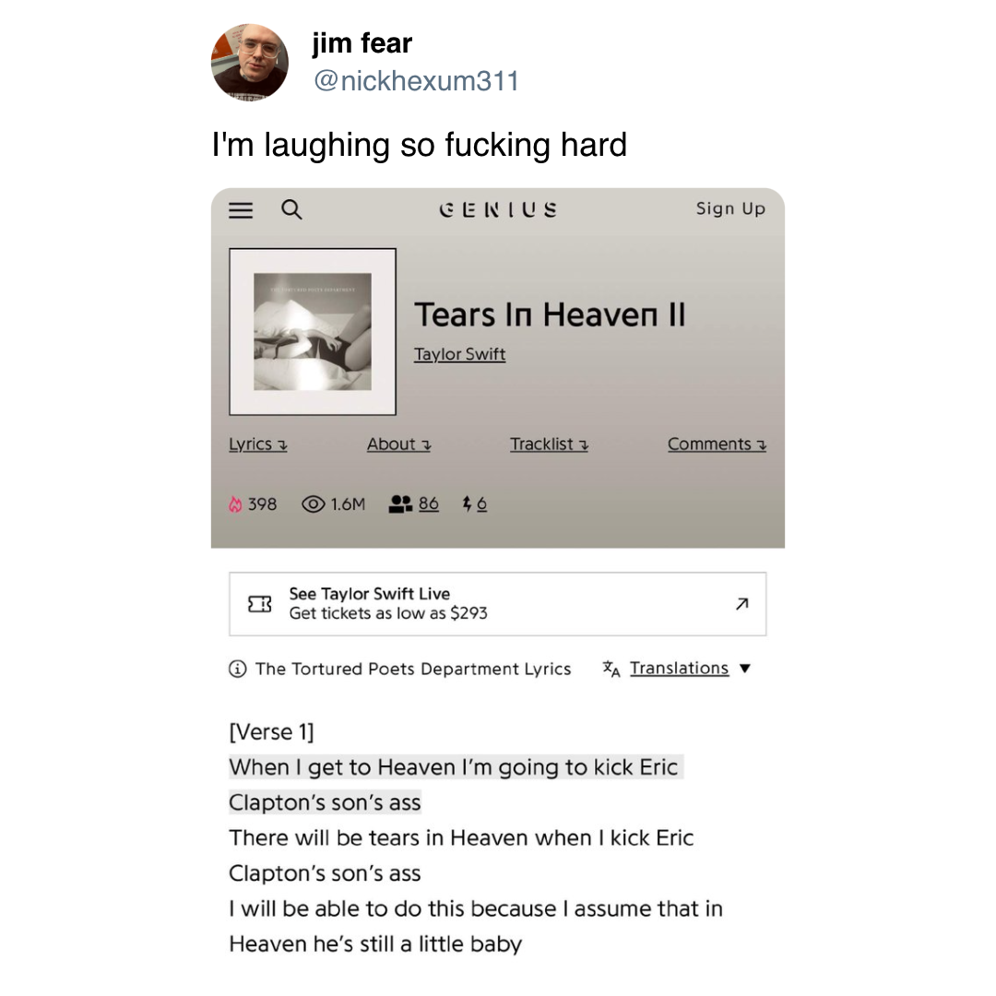
Task: Expand the Translations dropdown arrow
Action: [x=745, y=669]
